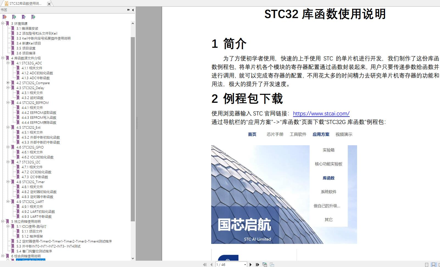Viewport: 440px width, 267px height.
Task: Click the delete bookmark icon in bookmark toolbar
Action: pos(5,17)
